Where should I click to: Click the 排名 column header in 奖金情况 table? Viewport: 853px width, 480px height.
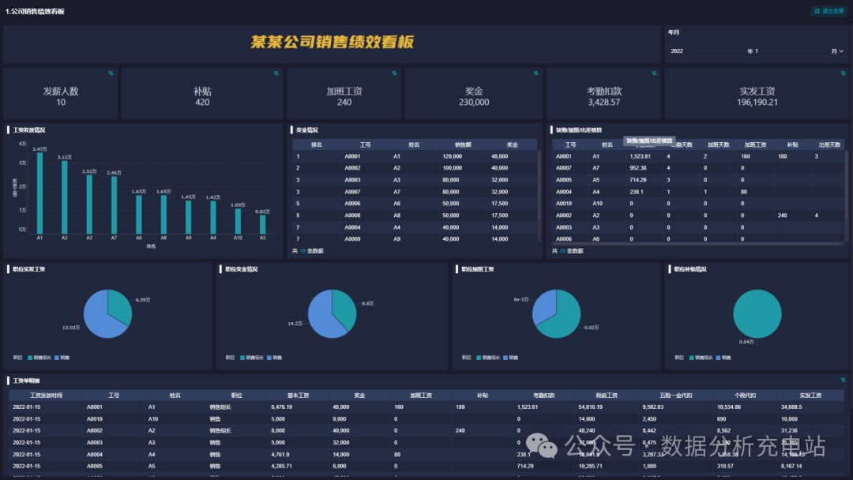pos(317,144)
